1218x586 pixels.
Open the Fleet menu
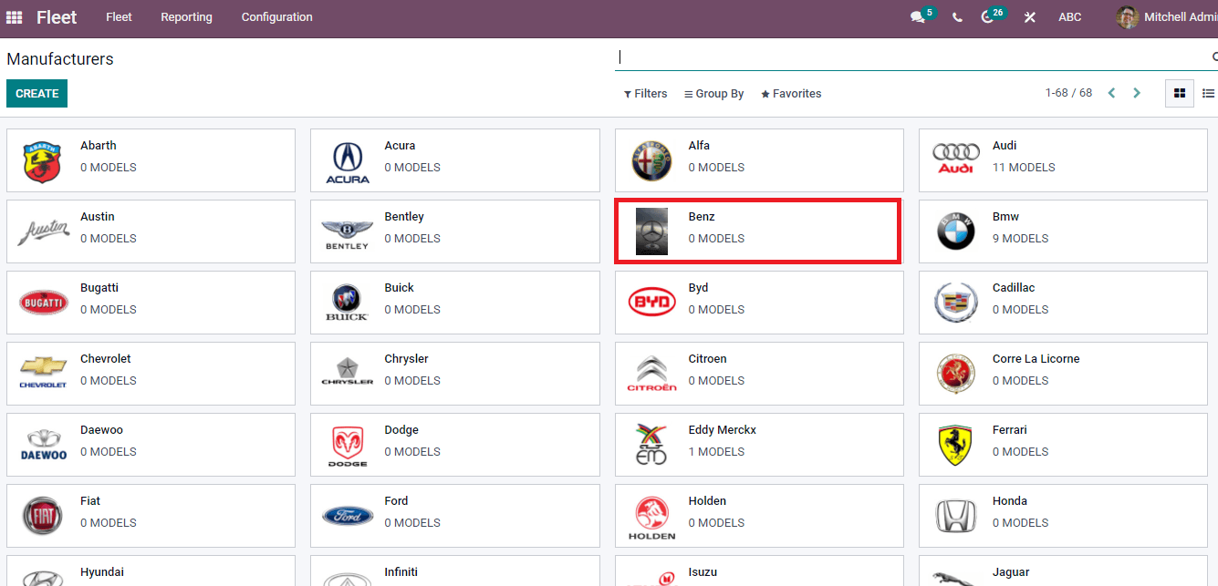[x=119, y=17]
